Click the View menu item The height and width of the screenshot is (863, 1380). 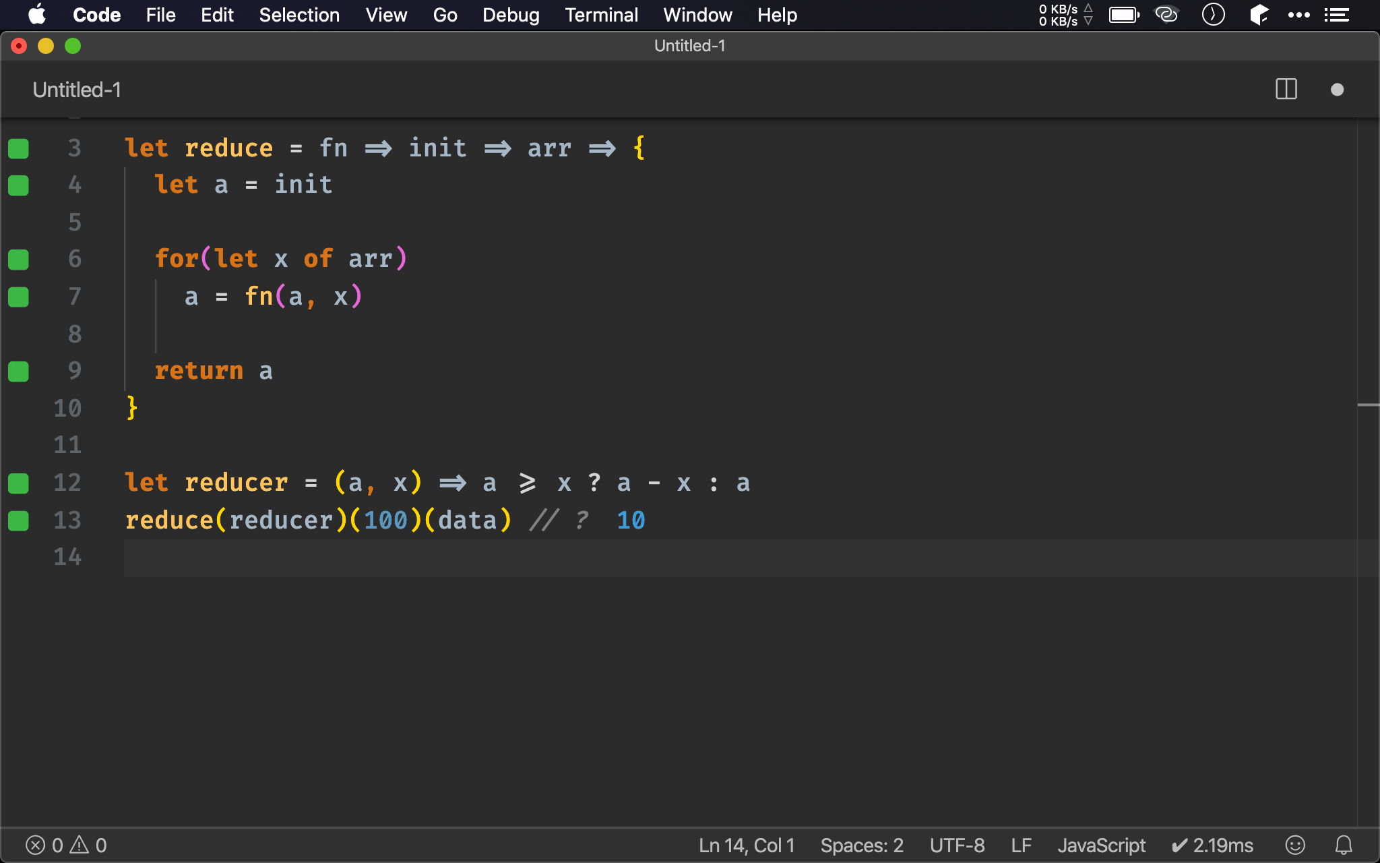(x=385, y=15)
